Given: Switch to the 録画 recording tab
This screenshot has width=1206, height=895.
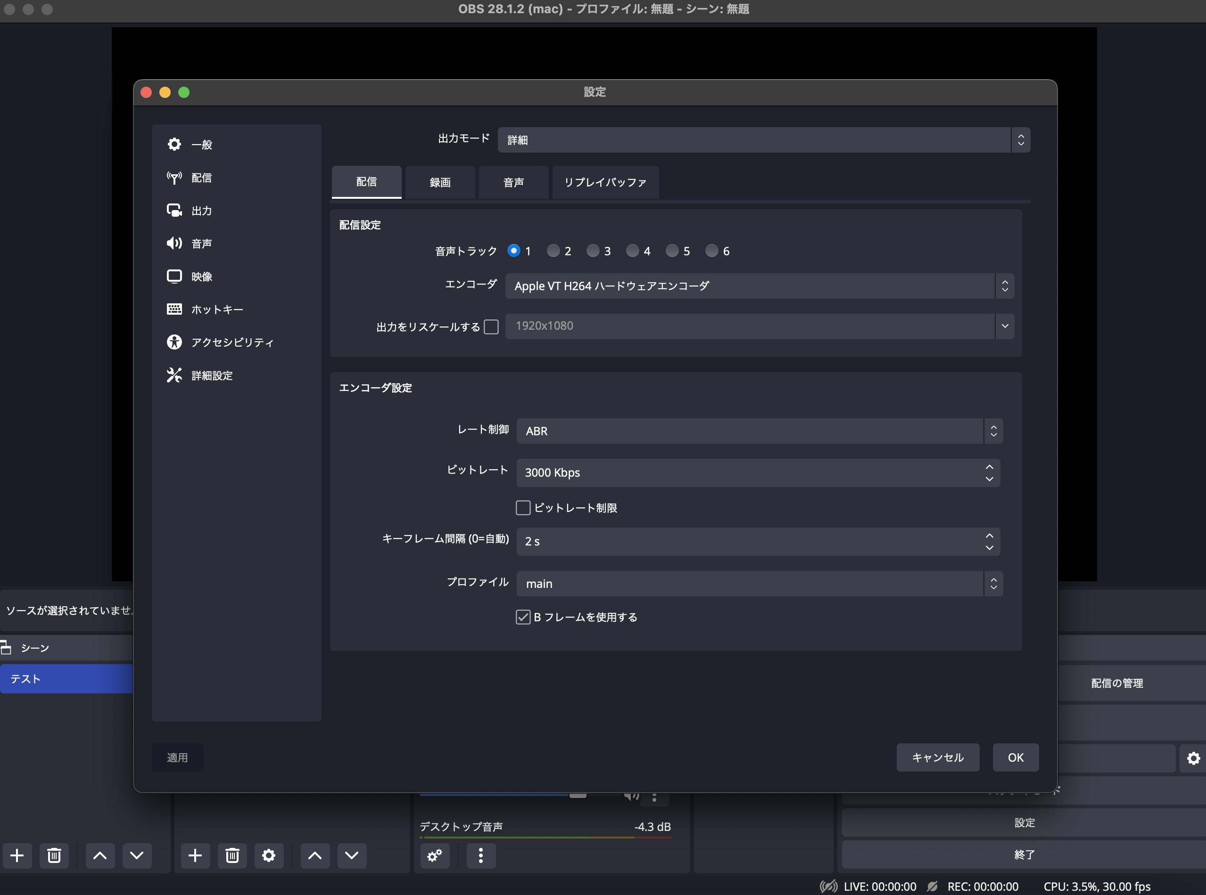Looking at the screenshot, I should tap(440, 182).
